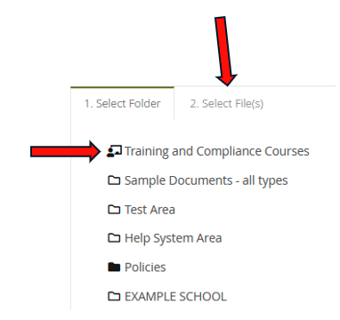
Task: Choose Sample Documents - all types folder
Action: (x=206, y=180)
